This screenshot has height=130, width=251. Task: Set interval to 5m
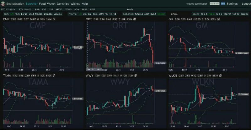pos(90,14)
